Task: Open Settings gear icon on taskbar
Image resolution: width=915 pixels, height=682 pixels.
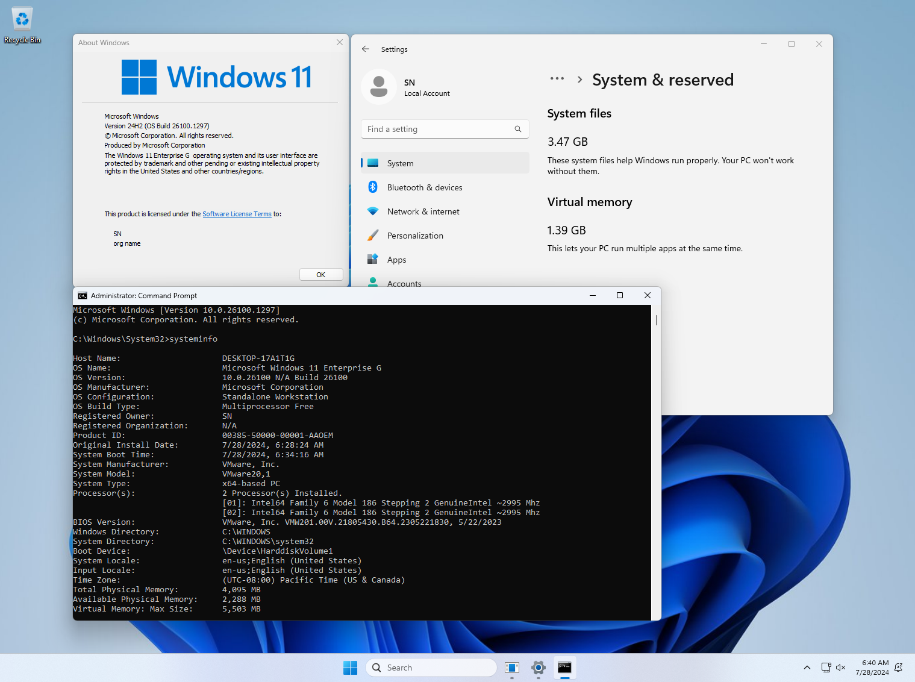Action: coord(539,668)
